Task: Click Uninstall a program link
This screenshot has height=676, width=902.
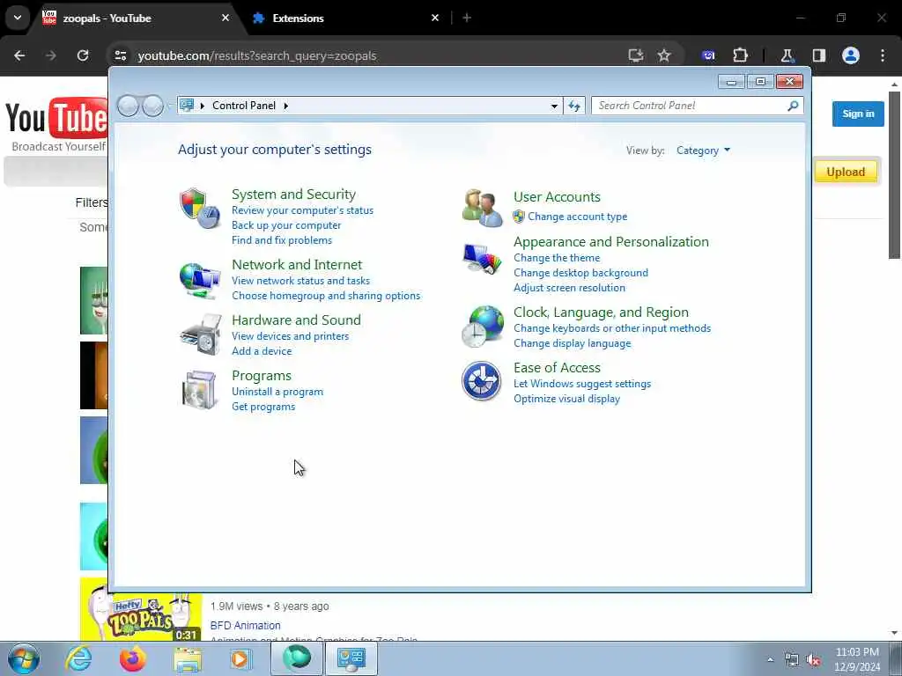Action: [x=277, y=392]
